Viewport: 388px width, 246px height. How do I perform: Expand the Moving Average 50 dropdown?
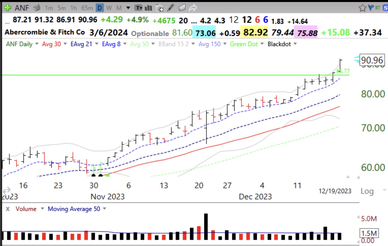pos(104,209)
